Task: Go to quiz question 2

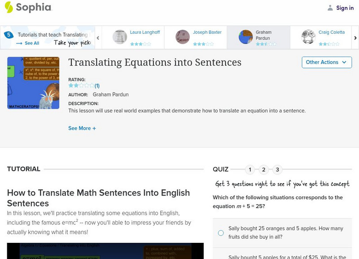Action: point(264,170)
